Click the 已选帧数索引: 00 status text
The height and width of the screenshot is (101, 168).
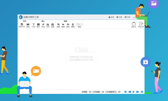[113, 92]
